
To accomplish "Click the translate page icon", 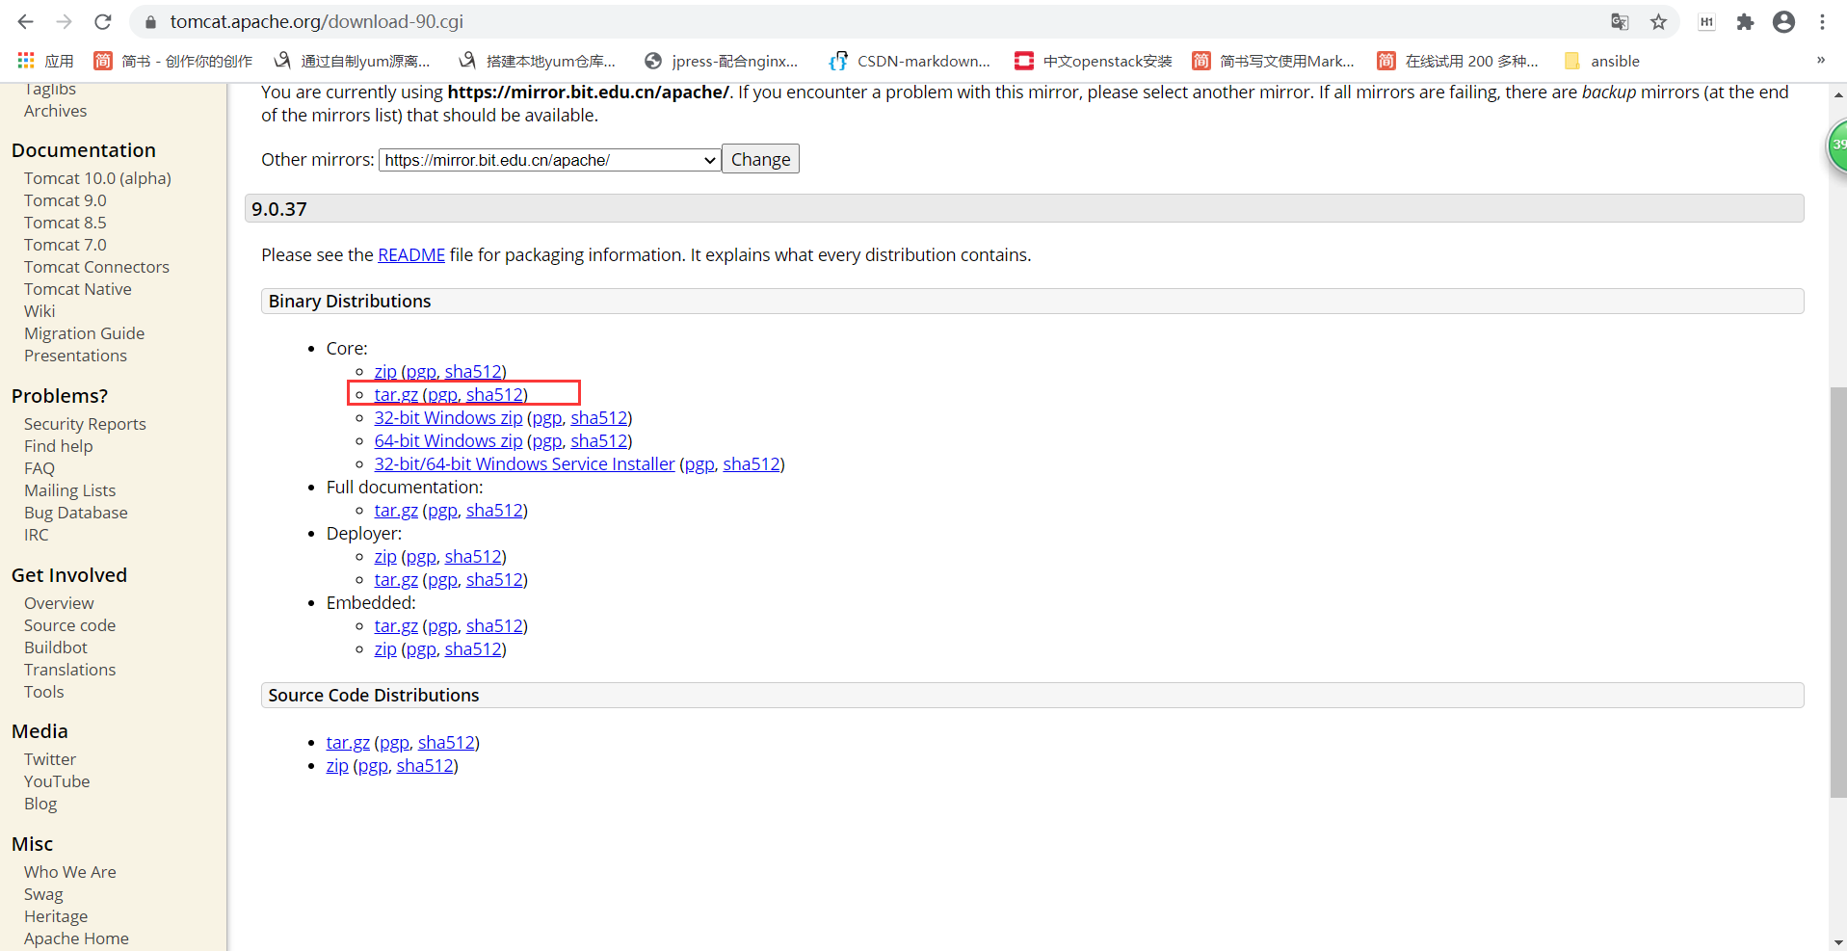I will click(x=1620, y=21).
